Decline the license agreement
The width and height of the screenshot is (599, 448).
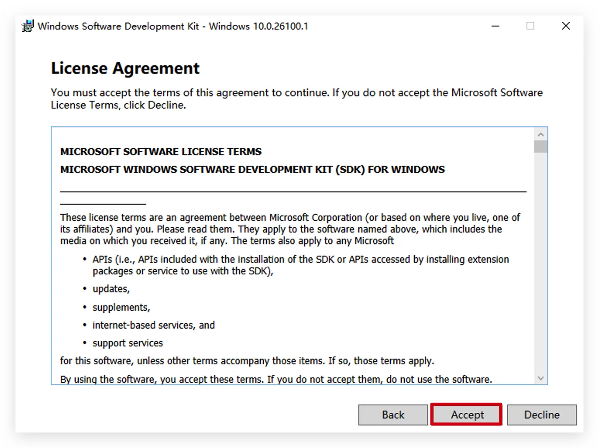point(541,415)
